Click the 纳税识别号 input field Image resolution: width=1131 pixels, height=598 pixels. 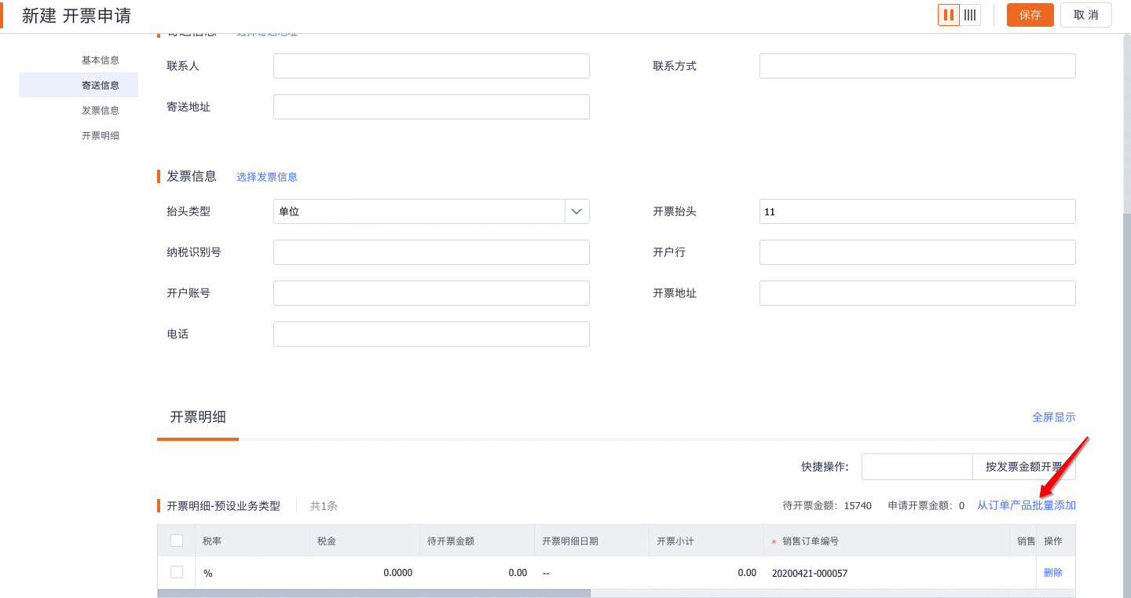coord(431,252)
